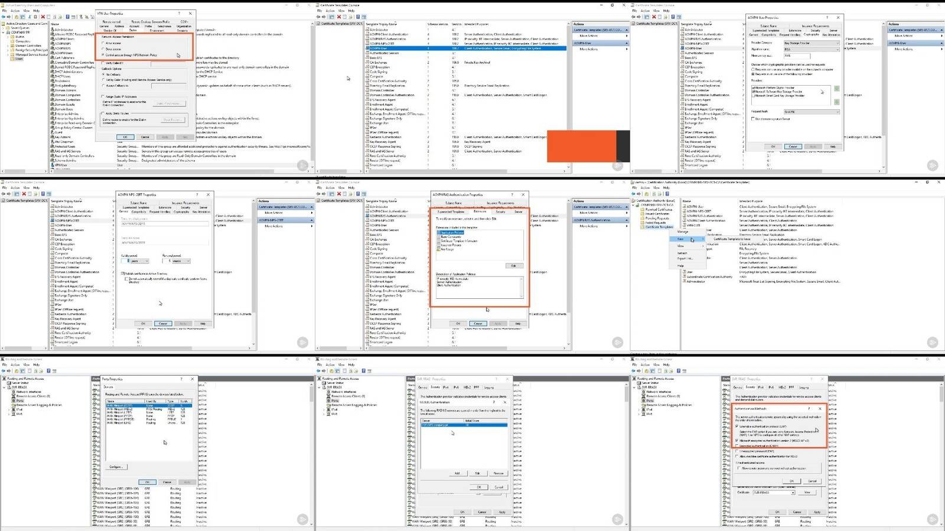Open renewal period units dropdown showing weeks

181,261
